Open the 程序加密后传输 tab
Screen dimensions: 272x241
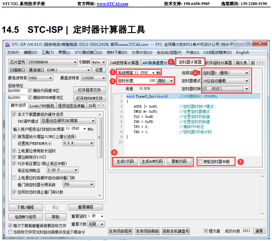71,106
